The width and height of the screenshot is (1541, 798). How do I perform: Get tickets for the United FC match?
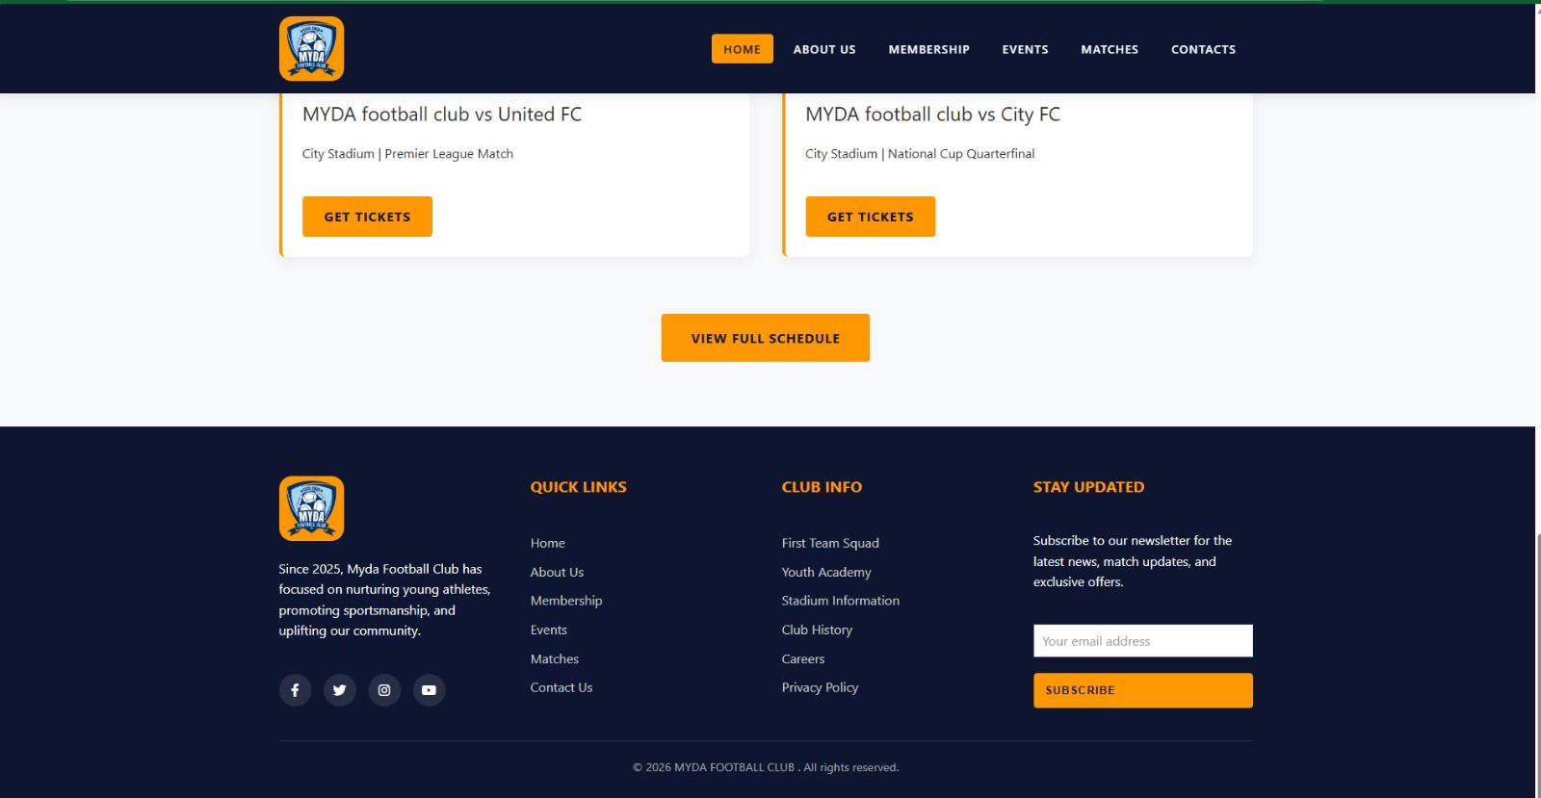(x=367, y=217)
